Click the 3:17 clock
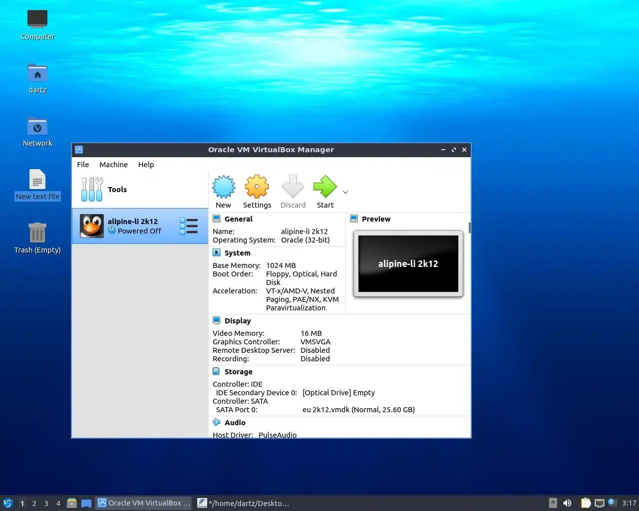This screenshot has height=511, width=639. (629, 503)
